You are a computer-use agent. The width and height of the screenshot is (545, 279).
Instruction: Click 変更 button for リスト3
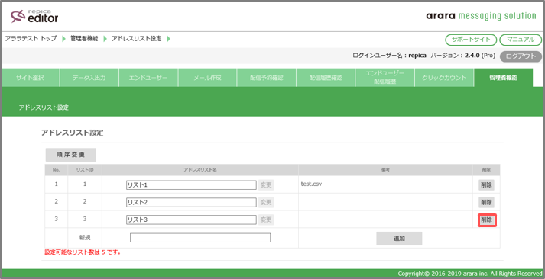tap(266, 220)
